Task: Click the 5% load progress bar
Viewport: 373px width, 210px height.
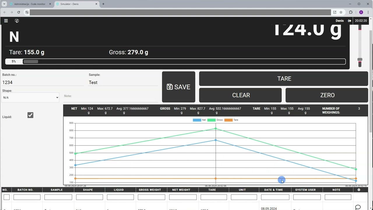Action: click(x=175, y=62)
